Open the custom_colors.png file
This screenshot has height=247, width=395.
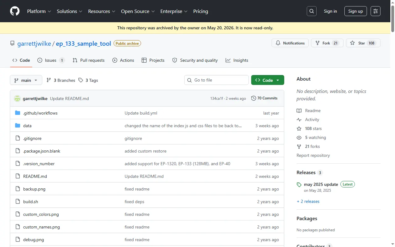(41, 214)
